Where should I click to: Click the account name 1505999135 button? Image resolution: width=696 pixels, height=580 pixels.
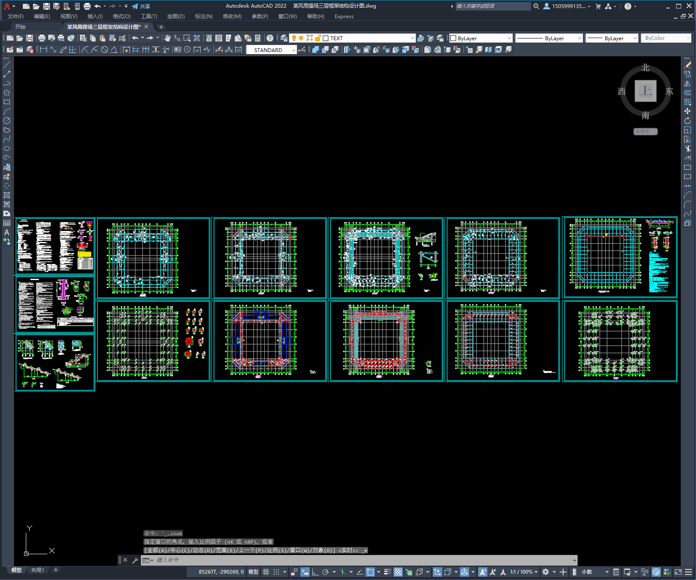click(x=567, y=6)
